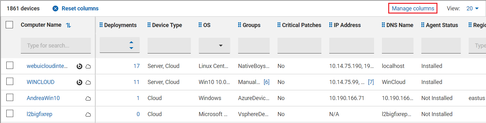Open the View 20 rows dropdown
This screenshot has width=486, height=123.
coord(472,8)
